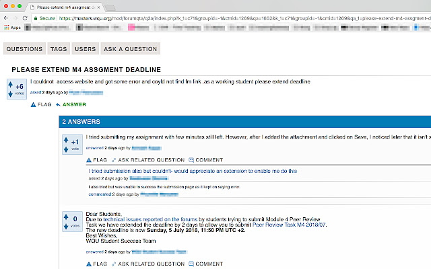The width and height of the screenshot is (431, 269).
Task: Click the green ANSWER button
Action: pos(71,105)
